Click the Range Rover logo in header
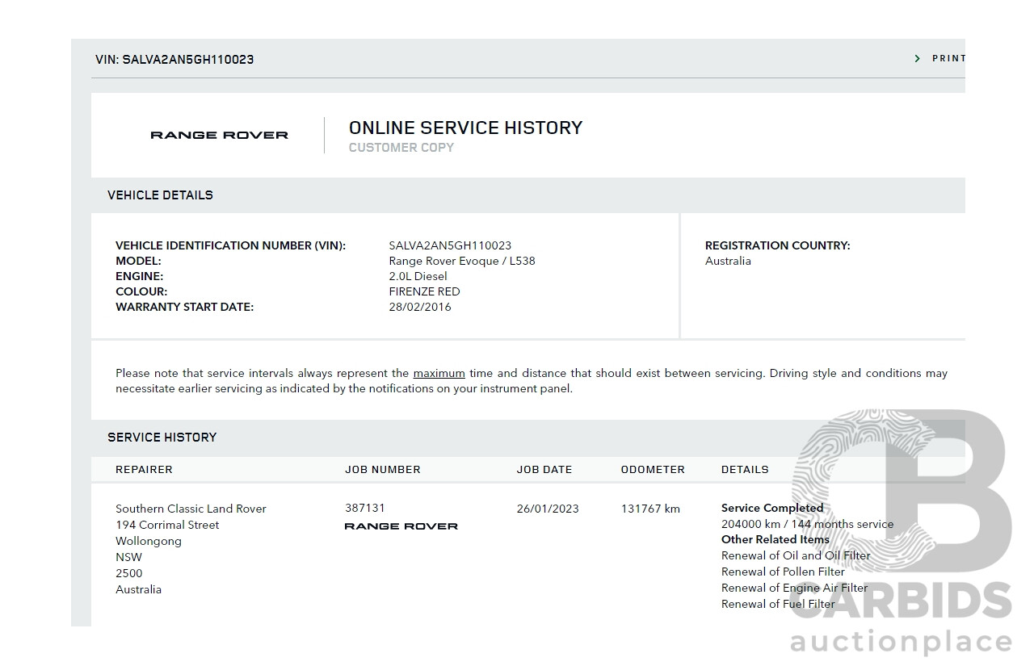Screen dimensions: 1034x666 click(x=219, y=135)
